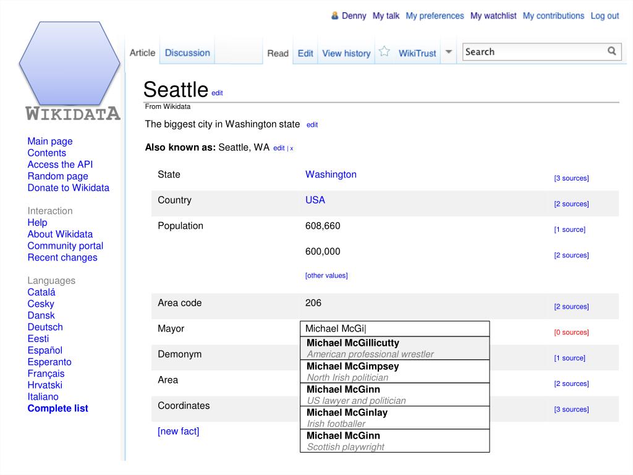
Task: Open About Wikidata link
Action: [60, 234]
